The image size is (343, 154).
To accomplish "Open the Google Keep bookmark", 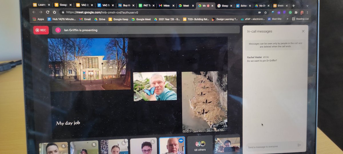I will click(119, 19).
